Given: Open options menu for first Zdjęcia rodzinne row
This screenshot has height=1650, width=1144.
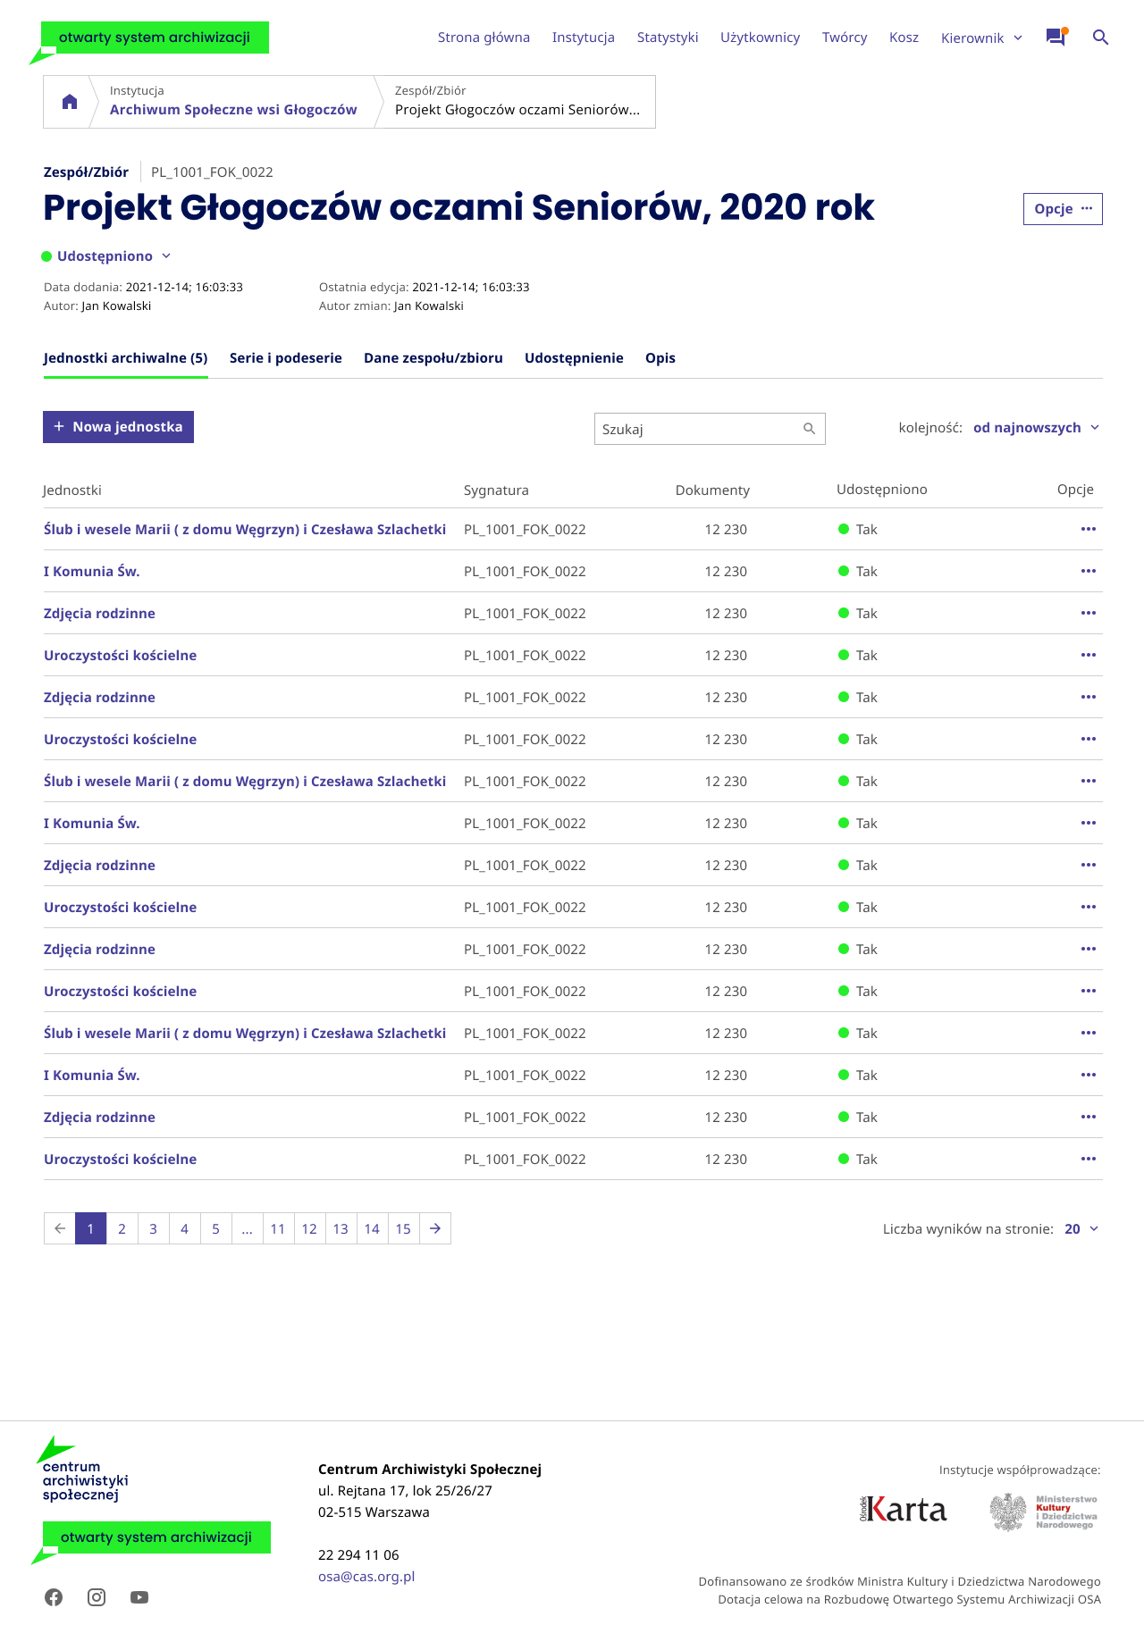Looking at the screenshot, I should 1088,614.
